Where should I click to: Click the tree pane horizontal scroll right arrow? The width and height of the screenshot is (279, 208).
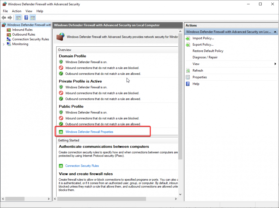coord(49,199)
